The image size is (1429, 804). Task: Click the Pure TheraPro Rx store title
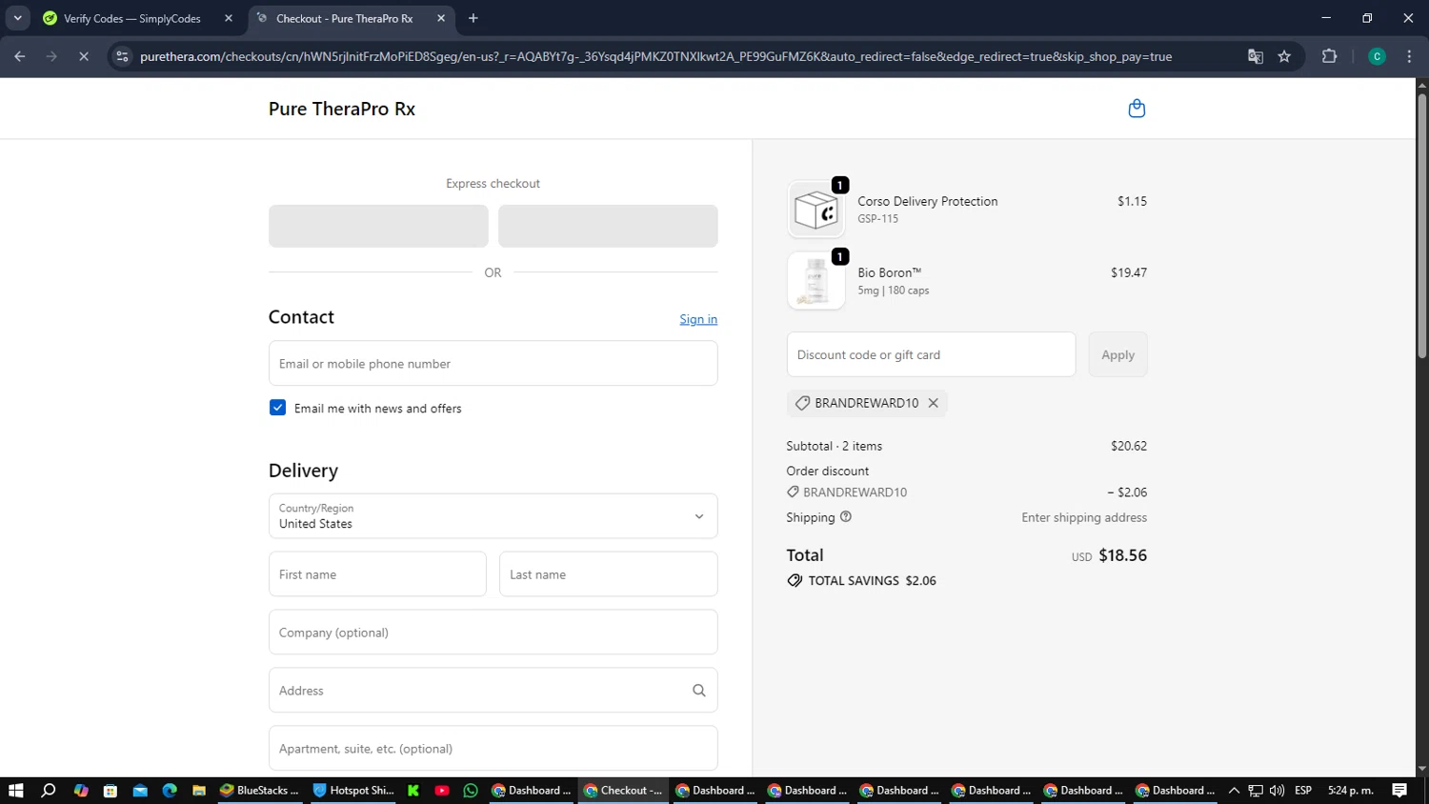342,109
